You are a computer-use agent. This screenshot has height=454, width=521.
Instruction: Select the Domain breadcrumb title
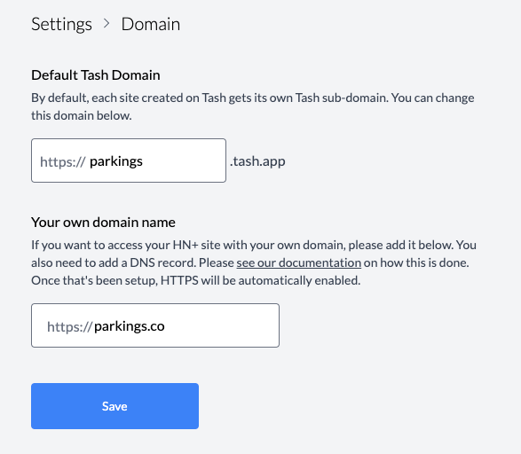(x=151, y=24)
